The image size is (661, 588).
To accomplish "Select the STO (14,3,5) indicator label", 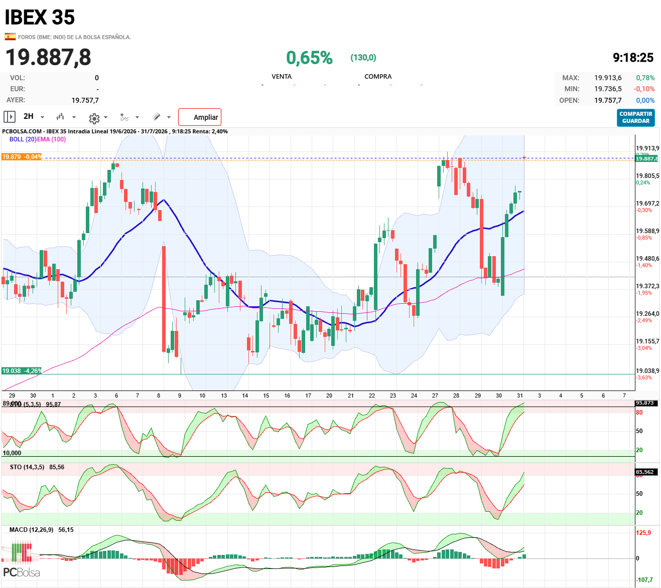I will pyautogui.click(x=27, y=467).
